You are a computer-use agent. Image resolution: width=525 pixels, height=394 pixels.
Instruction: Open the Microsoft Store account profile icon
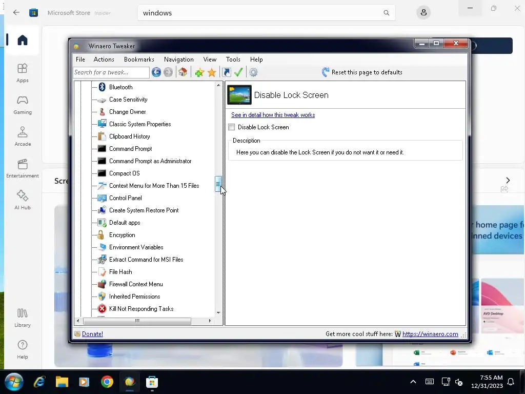tap(423, 12)
